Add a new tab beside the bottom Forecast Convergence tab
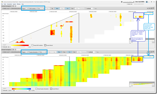This screenshot has height=94, width=157. tap(15, 50)
